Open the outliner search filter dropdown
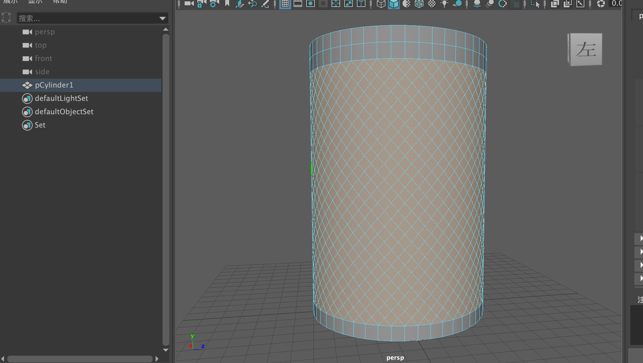This screenshot has width=643, height=363. pyautogui.click(x=163, y=18)
